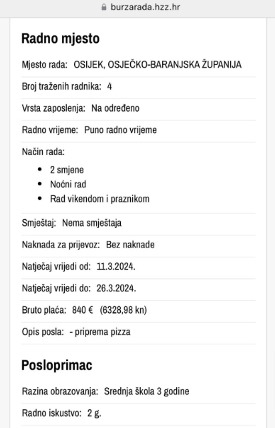Click the Radno mjesto heading
The image size is (275, 428).
coord(60,38)
